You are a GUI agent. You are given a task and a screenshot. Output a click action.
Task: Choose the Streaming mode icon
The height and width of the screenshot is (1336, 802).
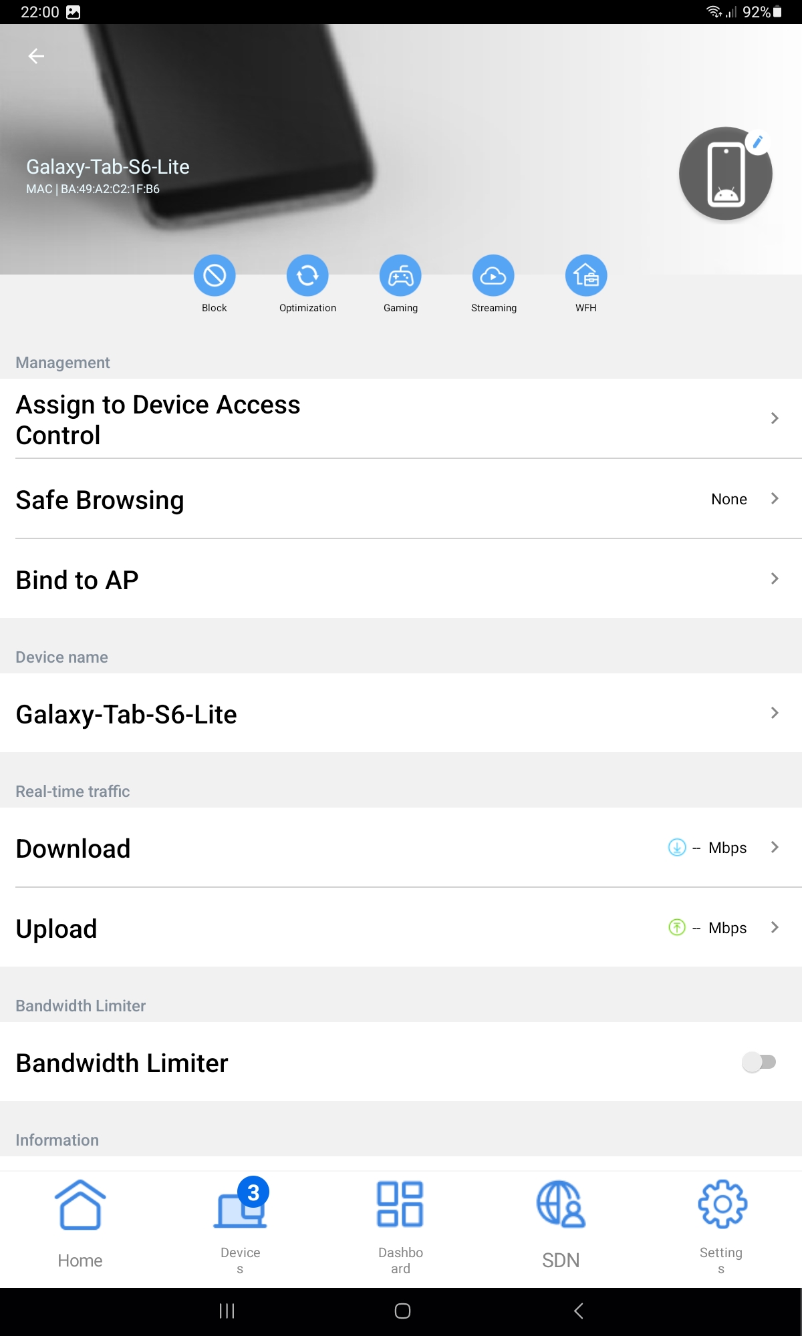[493, 275]
